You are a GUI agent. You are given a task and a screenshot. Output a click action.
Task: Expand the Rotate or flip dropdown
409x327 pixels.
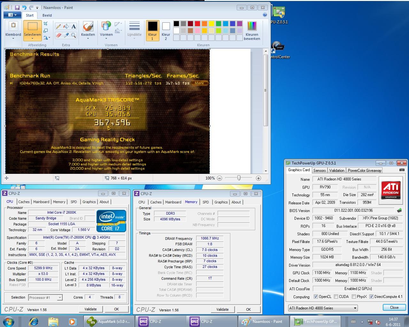point(47,38)
